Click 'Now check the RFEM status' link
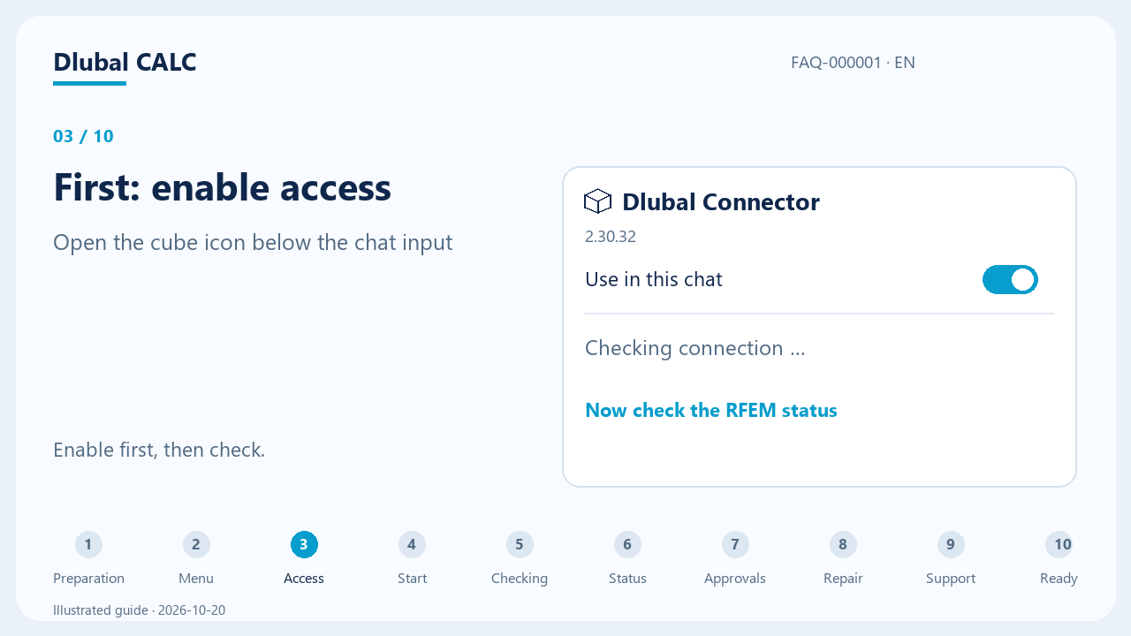Viewport: 1131px width, 636px height. click(x=711, y=411)
